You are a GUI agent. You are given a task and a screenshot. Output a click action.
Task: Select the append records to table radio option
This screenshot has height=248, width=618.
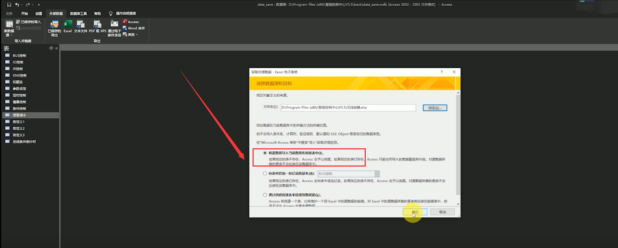click(265, 173)
